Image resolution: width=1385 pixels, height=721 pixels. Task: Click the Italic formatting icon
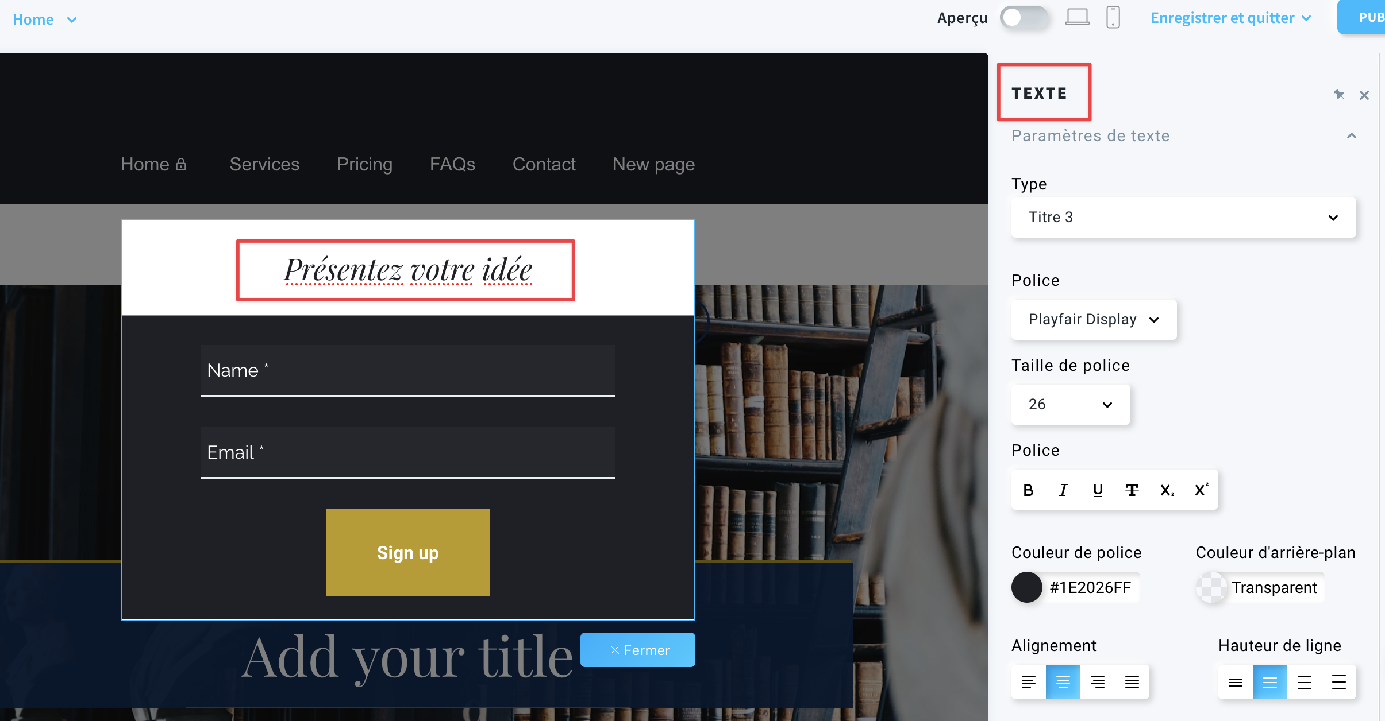tap(1064, 490)
